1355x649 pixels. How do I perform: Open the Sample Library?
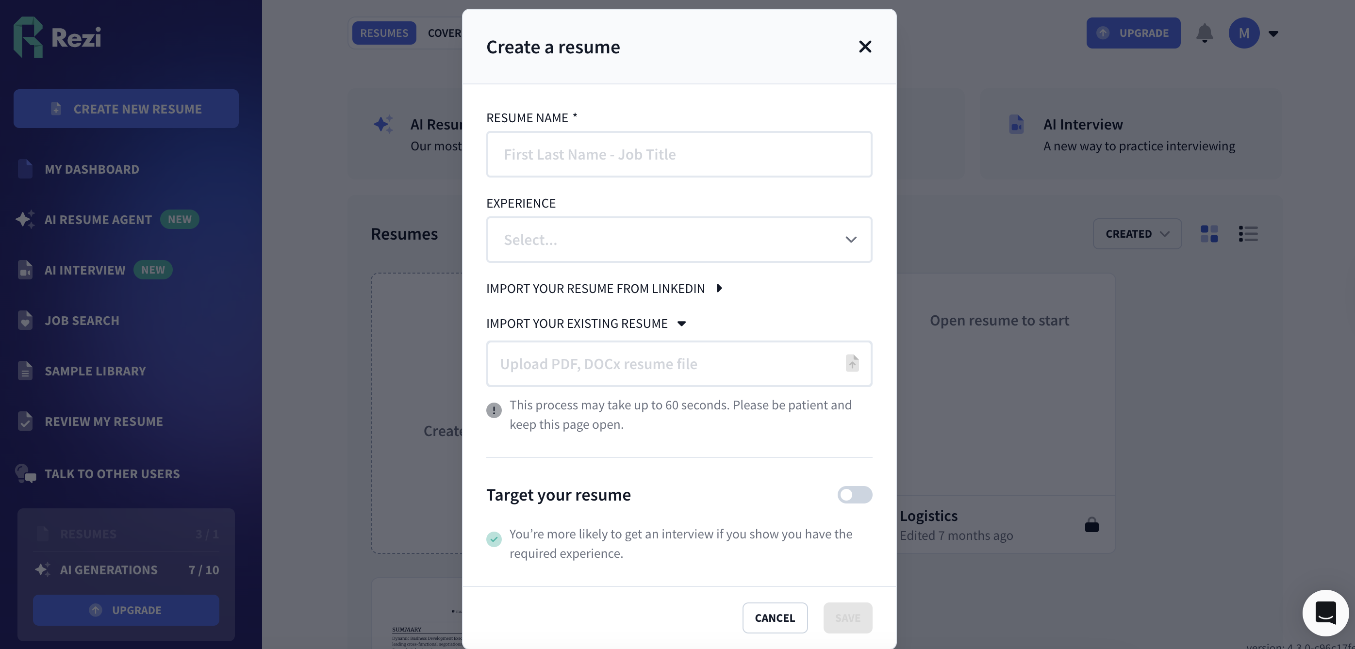[x=95, y=371]
